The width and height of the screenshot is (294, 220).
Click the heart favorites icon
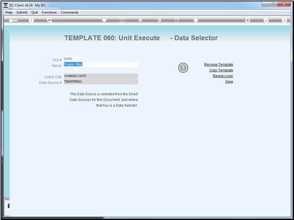coord(104,20)
